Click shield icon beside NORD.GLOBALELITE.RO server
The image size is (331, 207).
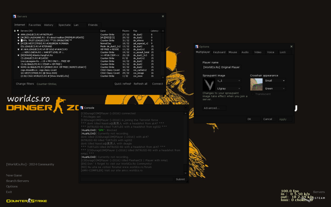coord(18,67)
